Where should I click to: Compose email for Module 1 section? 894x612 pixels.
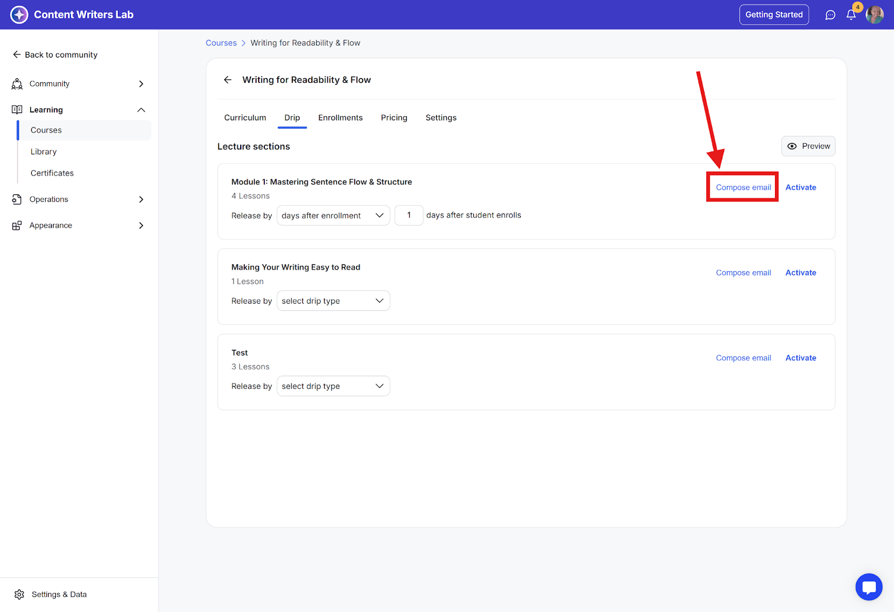pyautogui.click(x=743, y=187)
